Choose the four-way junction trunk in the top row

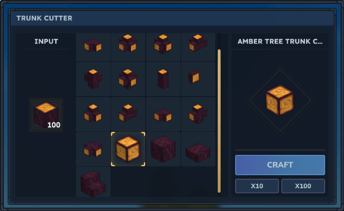[x=128, y=47]
